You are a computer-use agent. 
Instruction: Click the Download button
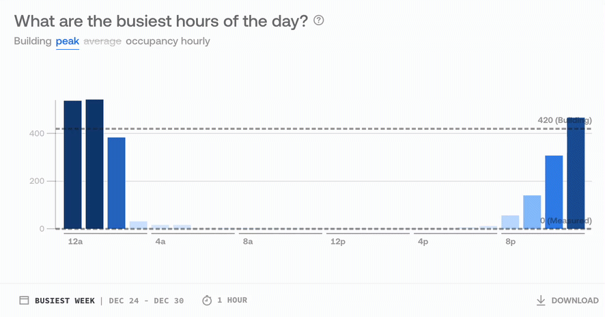(x=567, y=301)
